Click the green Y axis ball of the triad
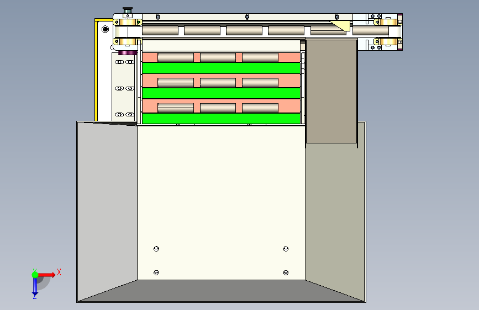Screen dimensions: 479x310 pyautogui.click(x=35, y=275)
